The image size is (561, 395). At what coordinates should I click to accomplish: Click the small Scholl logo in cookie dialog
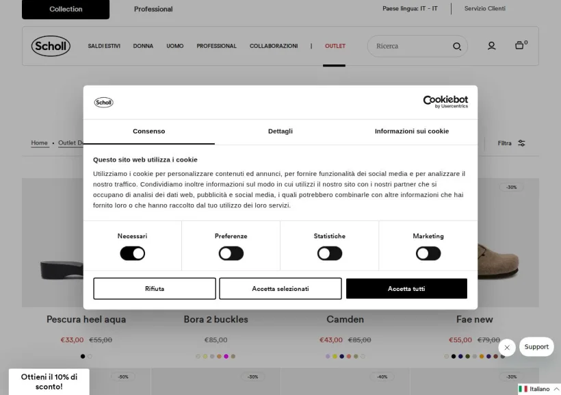tap(104, 103)
